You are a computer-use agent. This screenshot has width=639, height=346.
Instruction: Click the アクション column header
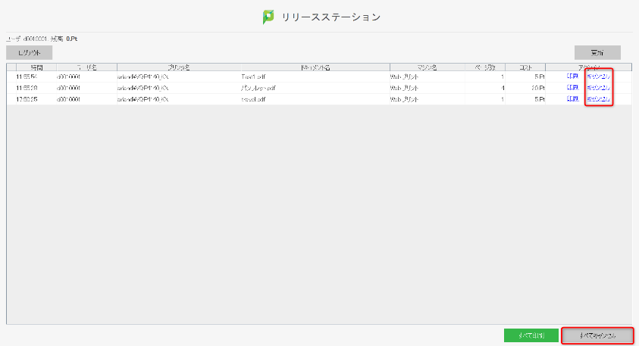click(x=588, y=67)
